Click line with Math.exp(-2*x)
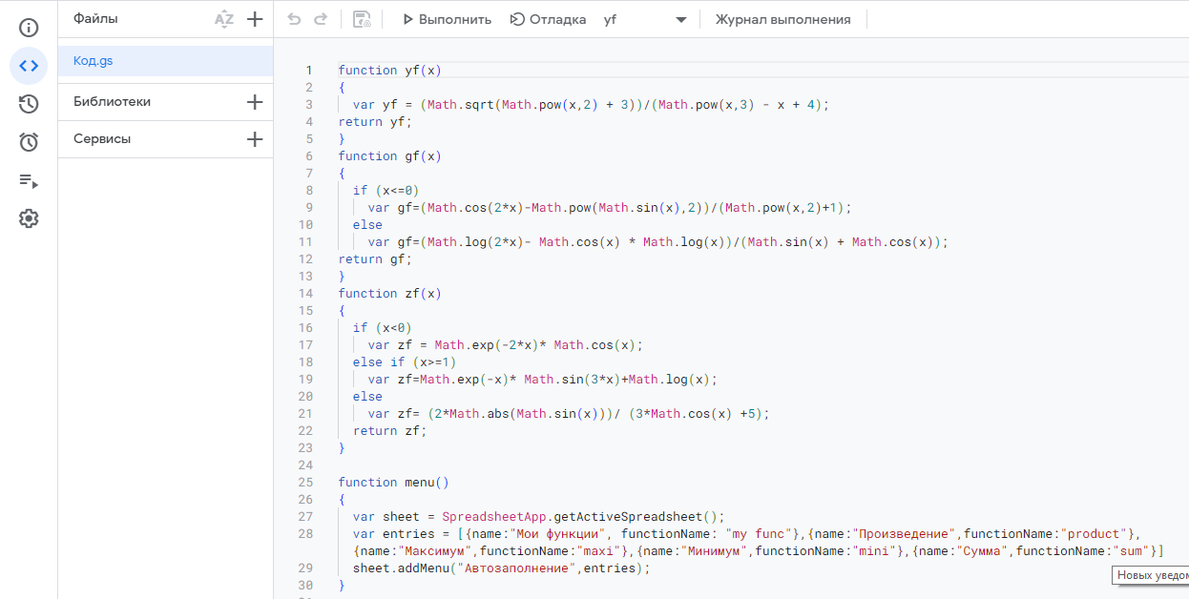1189x599 pixels. pos(506,345)
